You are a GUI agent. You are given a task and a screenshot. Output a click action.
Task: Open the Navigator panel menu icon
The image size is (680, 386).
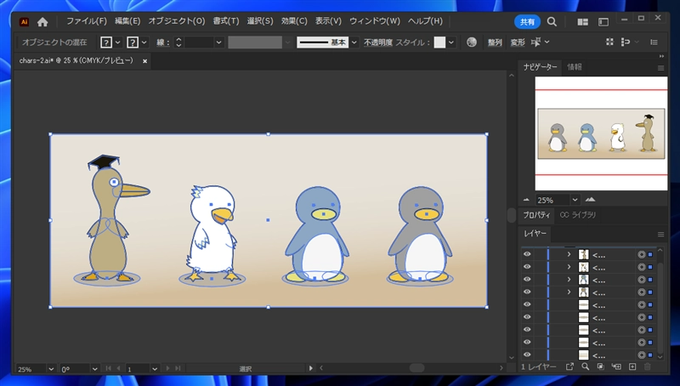pyautogui.click(x=660, y=68)
